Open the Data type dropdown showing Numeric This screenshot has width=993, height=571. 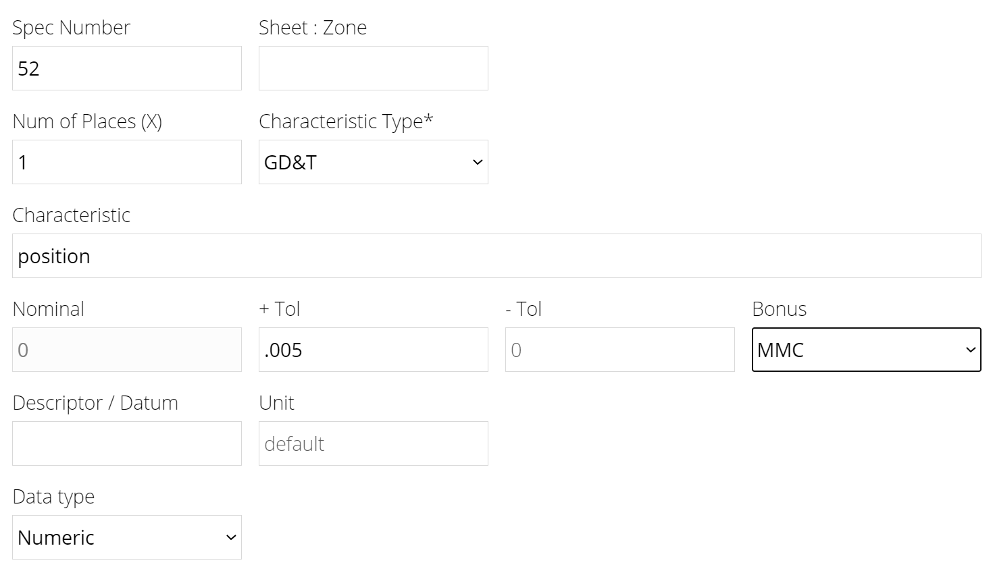coord(126,537)
